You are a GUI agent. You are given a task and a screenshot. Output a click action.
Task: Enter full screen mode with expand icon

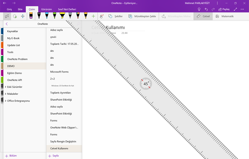coord(235,9)
